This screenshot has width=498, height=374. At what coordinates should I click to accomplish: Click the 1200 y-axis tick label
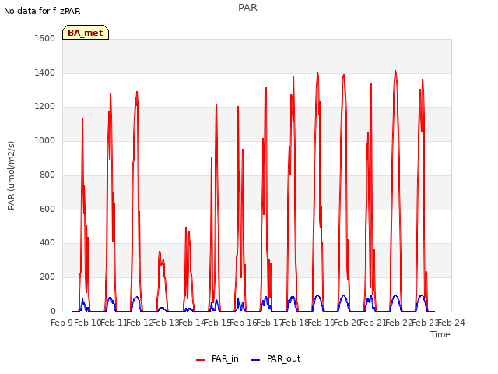(45, 107)
